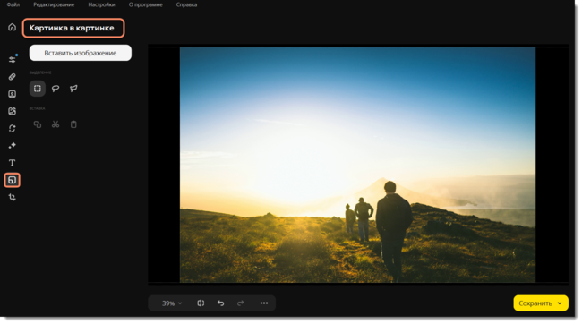This screenshot has width=582, height=324.
Task: Click the Вставить изображение button
Action: point(81,53)
